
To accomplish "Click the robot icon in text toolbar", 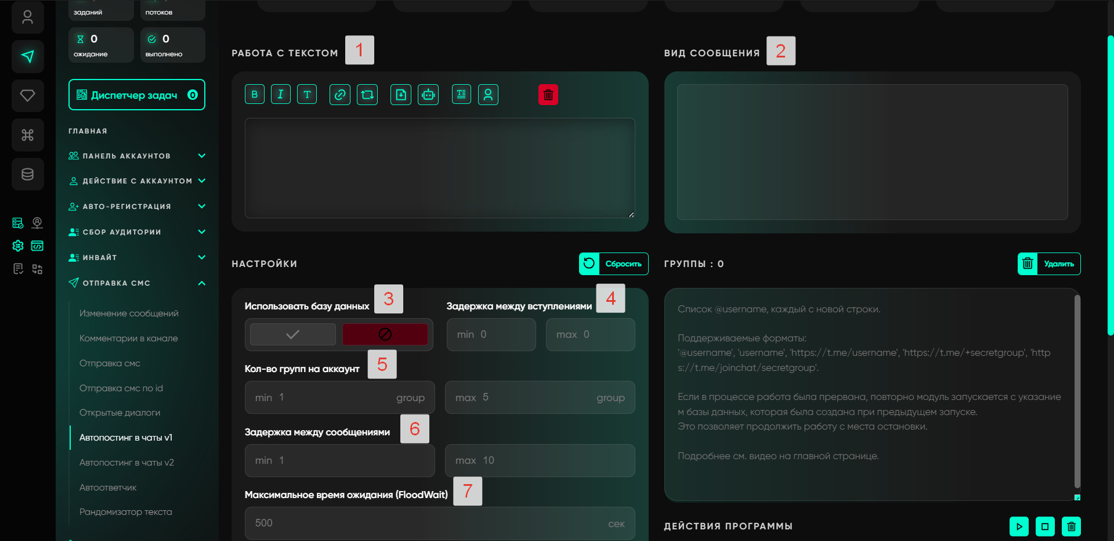I will tap(428, 95).
